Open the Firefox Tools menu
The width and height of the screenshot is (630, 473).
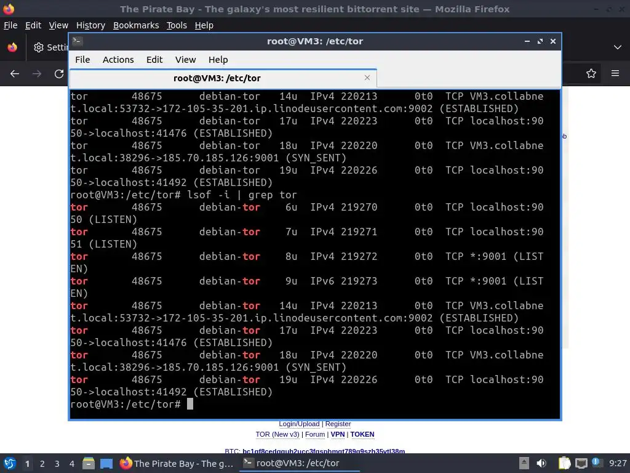click(177, 25)
